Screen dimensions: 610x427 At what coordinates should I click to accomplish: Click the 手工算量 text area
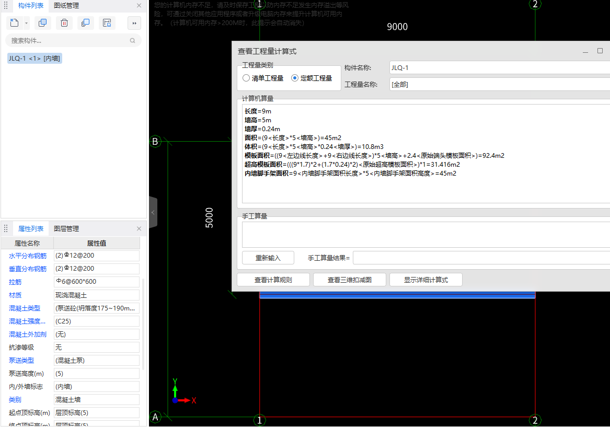[425, 235]
